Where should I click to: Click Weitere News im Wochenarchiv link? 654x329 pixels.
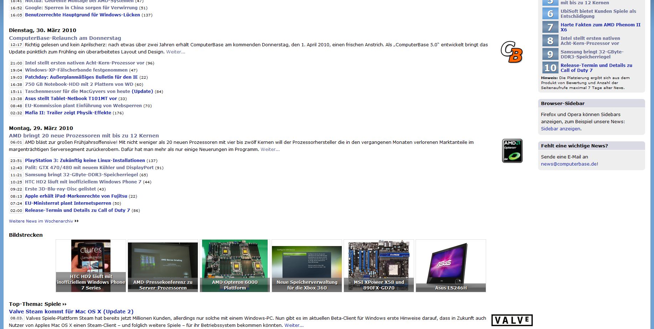coord(43,221)
